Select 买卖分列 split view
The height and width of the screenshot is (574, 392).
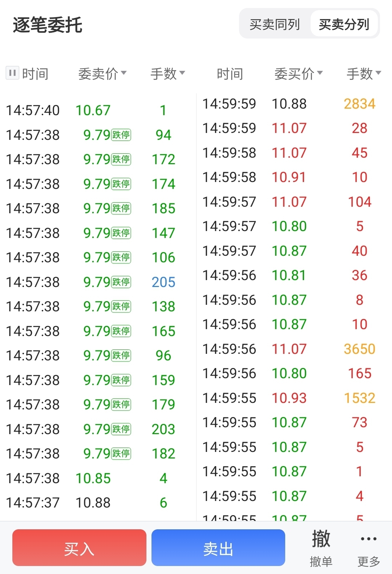pos(344,24)
